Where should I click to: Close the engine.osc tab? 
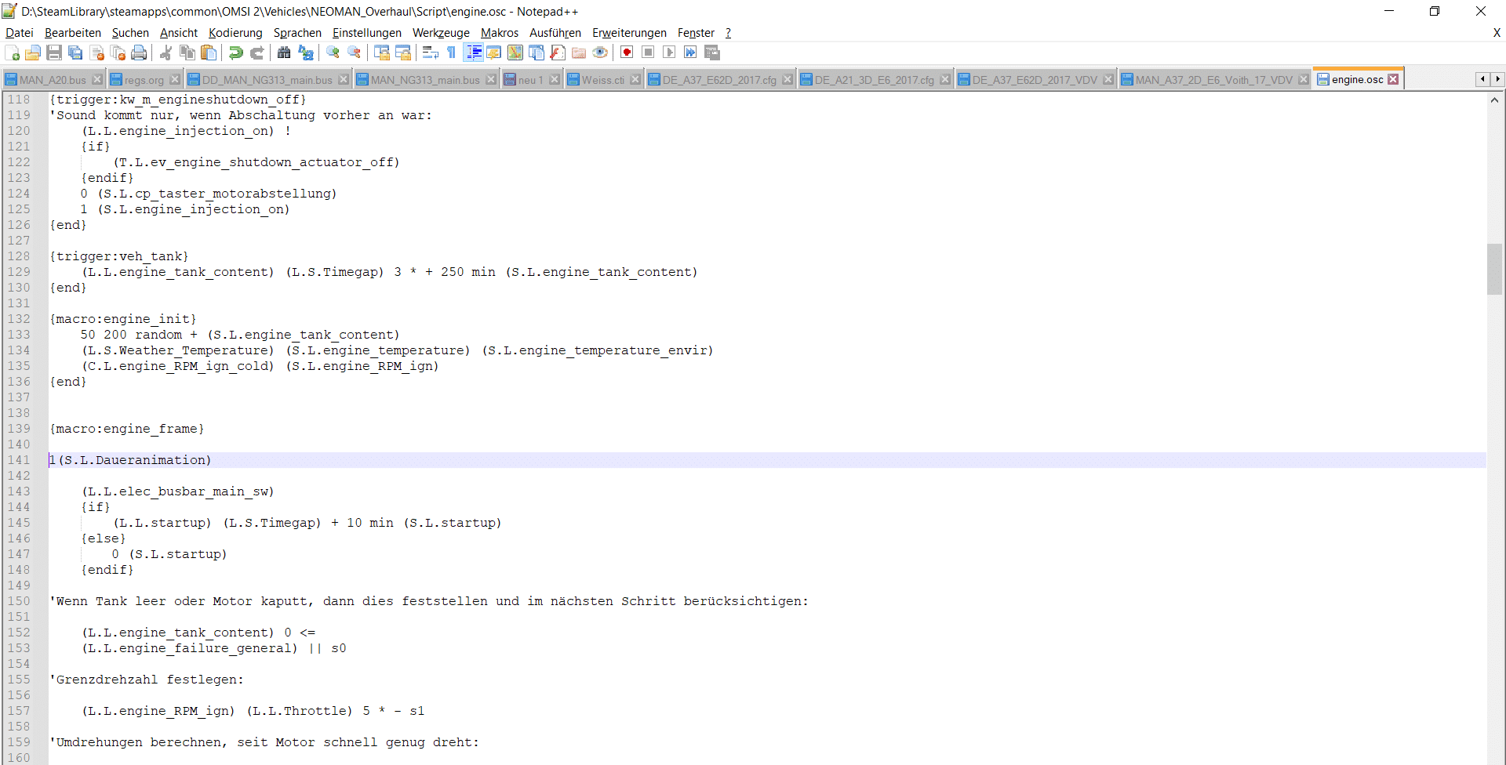(1393, 79)
